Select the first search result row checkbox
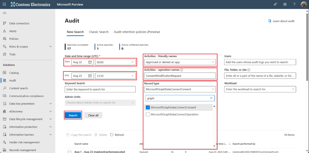Screen dimensions: 309x153 69,152
